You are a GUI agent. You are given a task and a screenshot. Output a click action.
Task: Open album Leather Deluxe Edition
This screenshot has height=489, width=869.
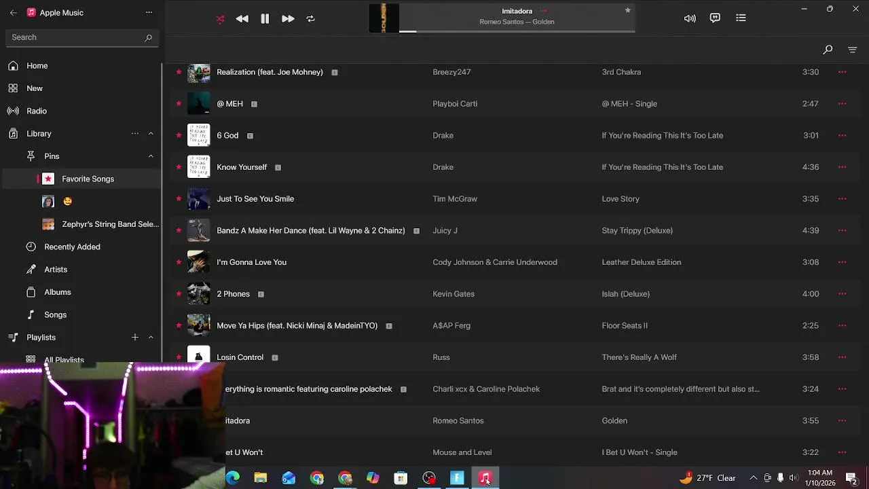641,262
